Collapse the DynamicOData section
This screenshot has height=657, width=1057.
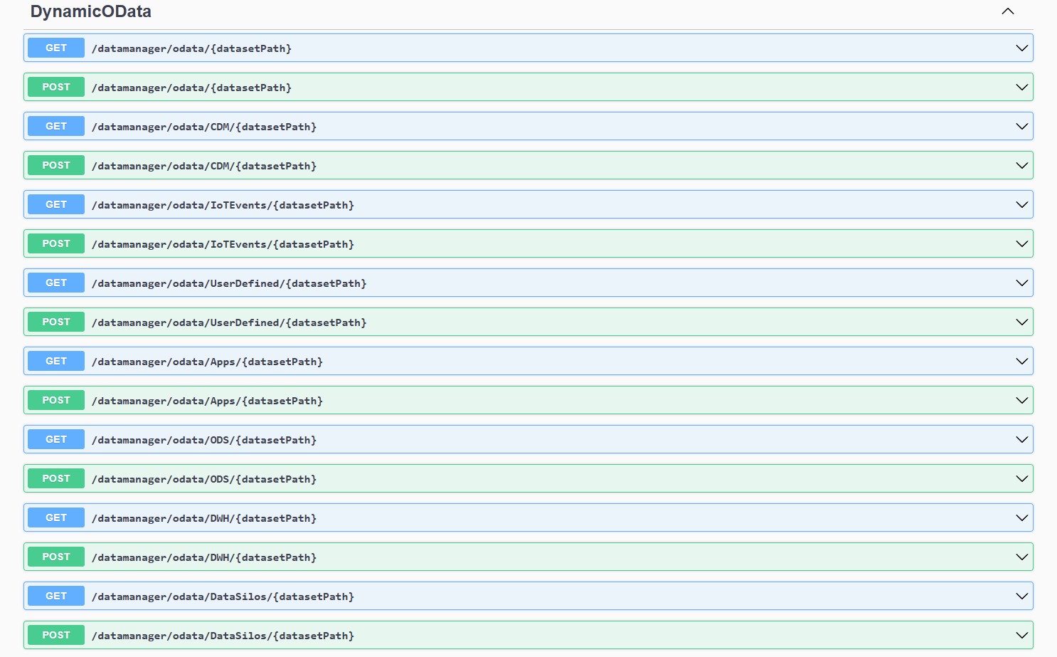pos(1008,11)
